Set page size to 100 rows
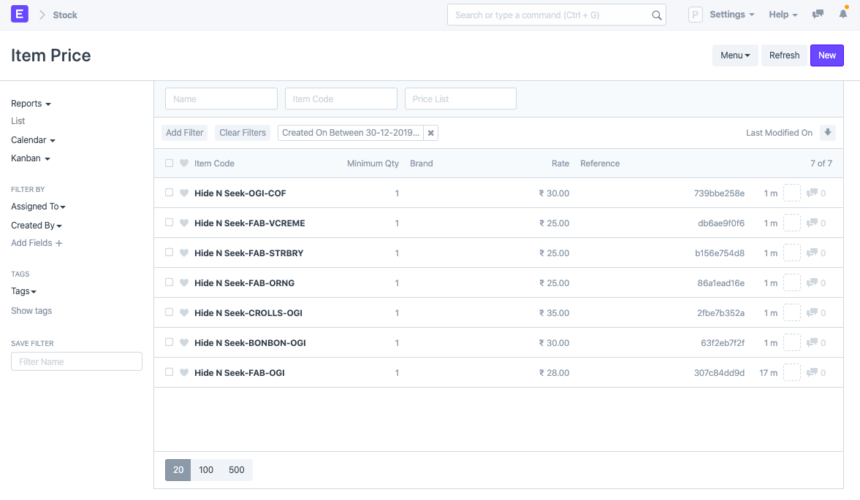This screenshot has width=860, height=500. point(206,470)
